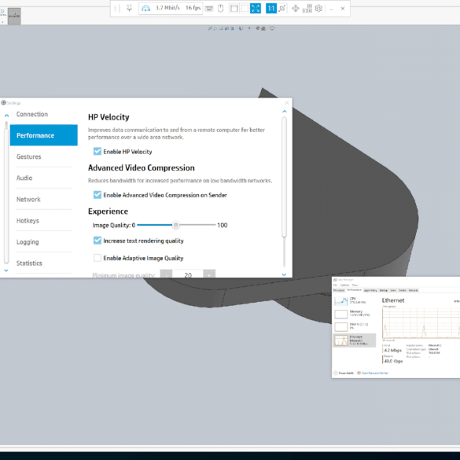The image size is (460, 460).
Task: Select Ethernet entry in Task Manager sidebar
Action: tap(355, 340)
